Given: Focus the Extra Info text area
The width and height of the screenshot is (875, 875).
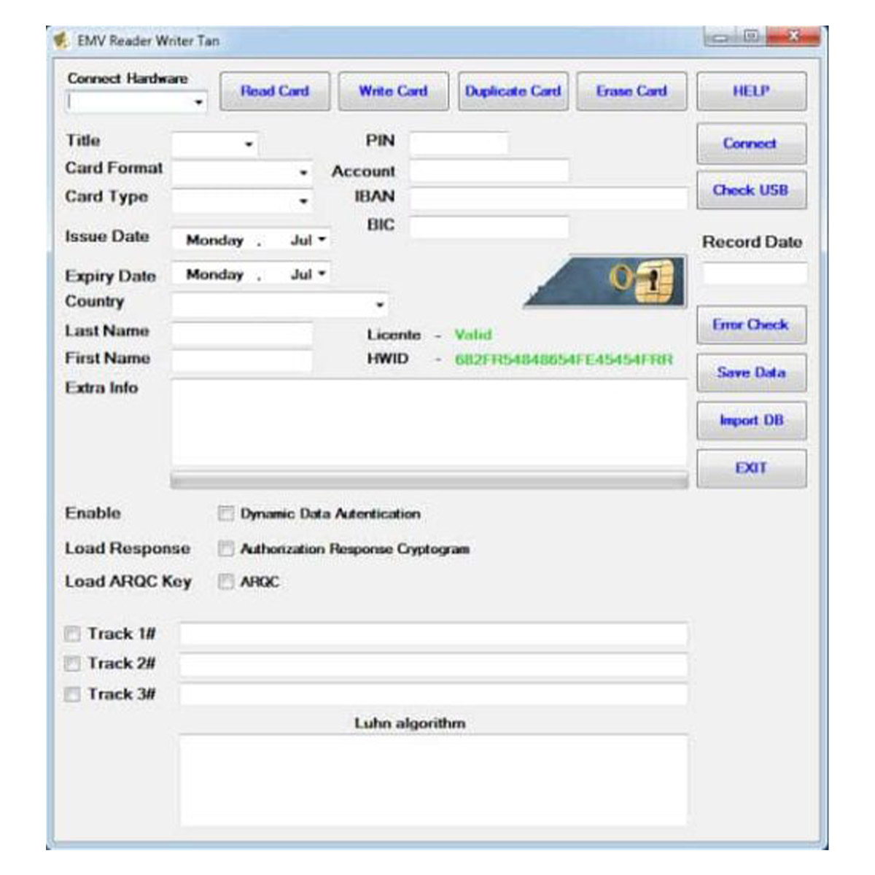Looking at the screenshot, I should click(429, 423).
